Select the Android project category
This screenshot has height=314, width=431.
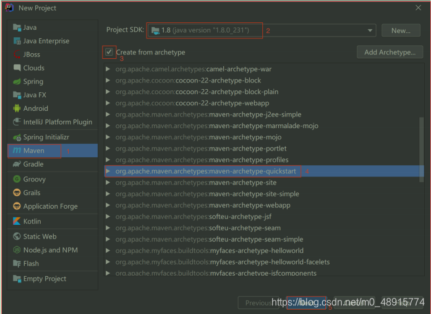pyautogui.click(x=53, y=108)
